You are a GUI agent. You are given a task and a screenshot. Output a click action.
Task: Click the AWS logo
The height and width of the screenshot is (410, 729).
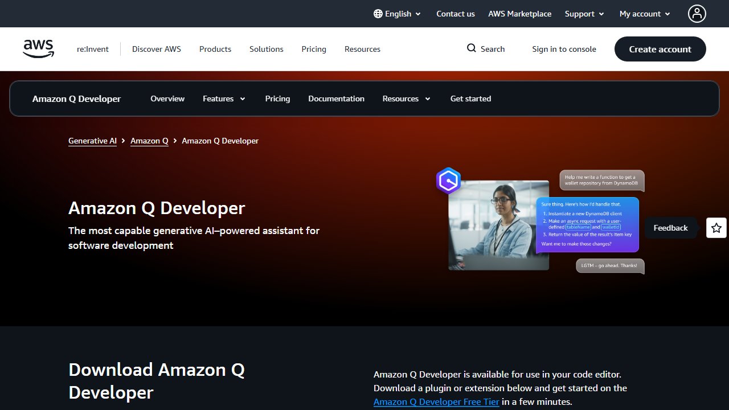tap(39, 49)
